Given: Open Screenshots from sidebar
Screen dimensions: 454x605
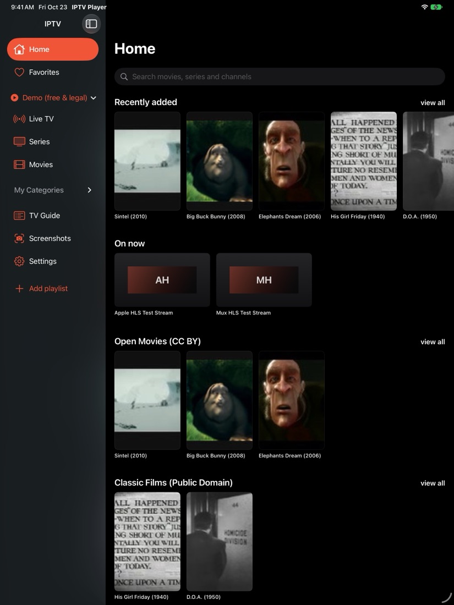Looking at the screenshot, I should point(52,238).
